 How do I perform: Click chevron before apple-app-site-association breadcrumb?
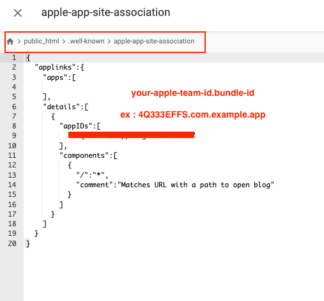pyautogui.click(x=109, y=42)
